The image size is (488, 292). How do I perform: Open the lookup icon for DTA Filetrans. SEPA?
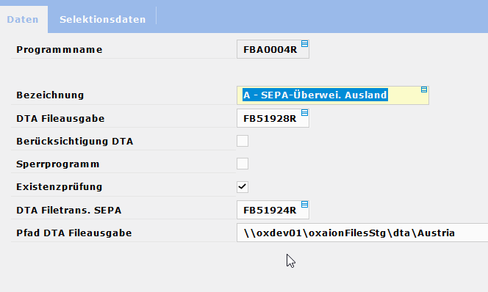pyautogui.click(x=304, y=205)
